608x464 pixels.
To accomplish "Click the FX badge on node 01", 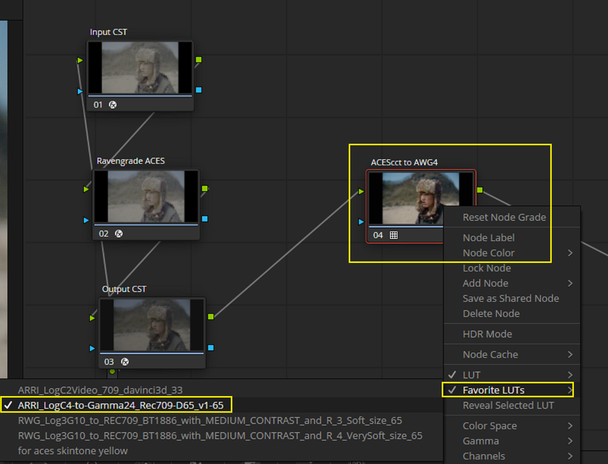I will tap(113, 105).
